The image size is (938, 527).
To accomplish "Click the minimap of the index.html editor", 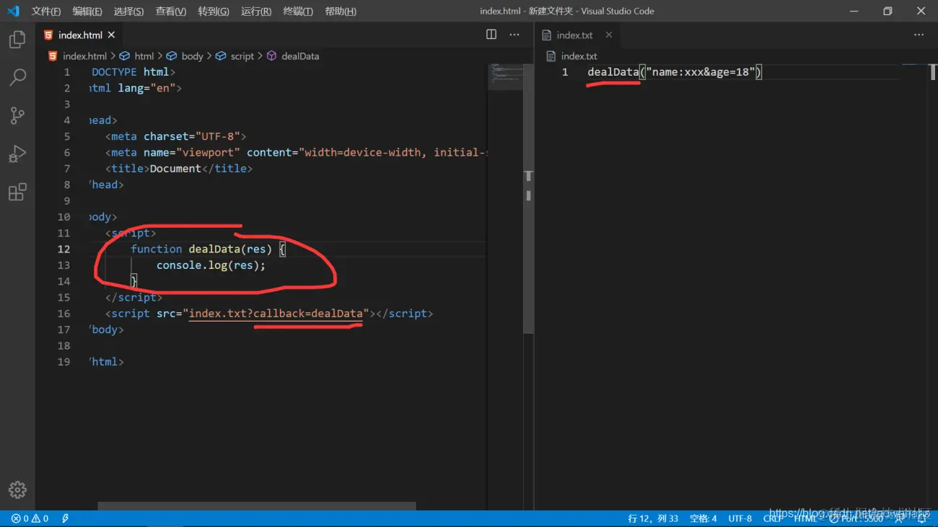I will click(x=505, y=76).
